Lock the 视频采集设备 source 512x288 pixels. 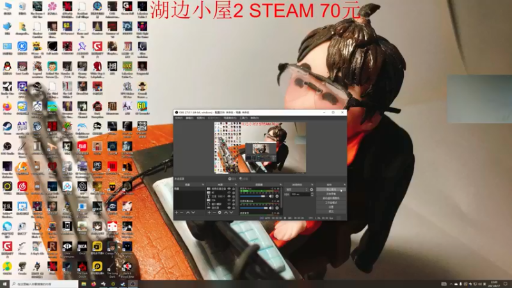[x=234, y=189]
